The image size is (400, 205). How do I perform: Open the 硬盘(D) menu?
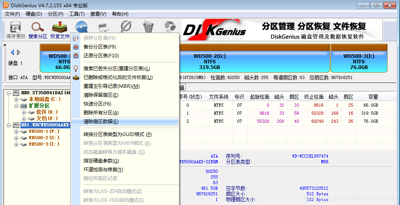[x=34, y=14]
